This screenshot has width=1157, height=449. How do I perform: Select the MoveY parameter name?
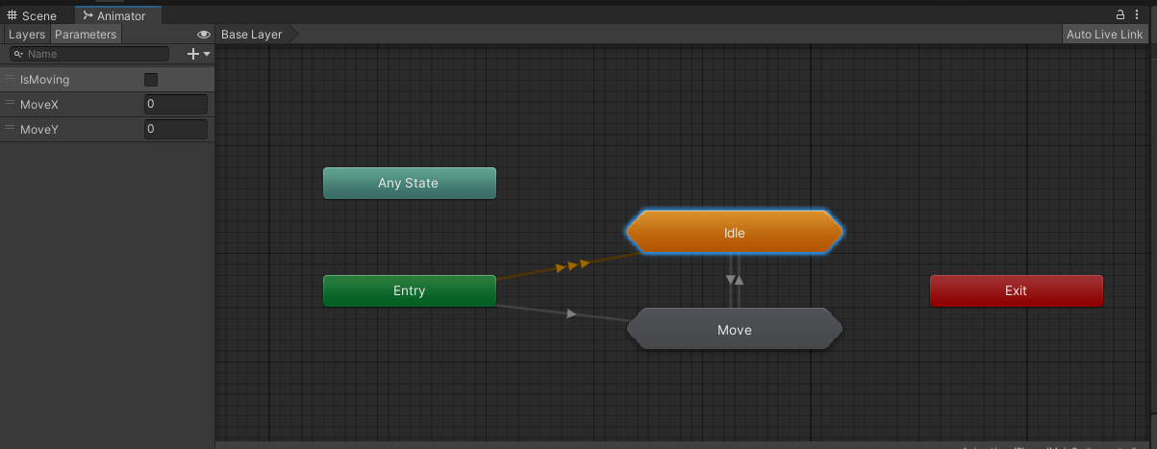[x=39, y=129]
